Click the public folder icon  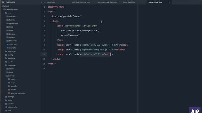[6, 62]
